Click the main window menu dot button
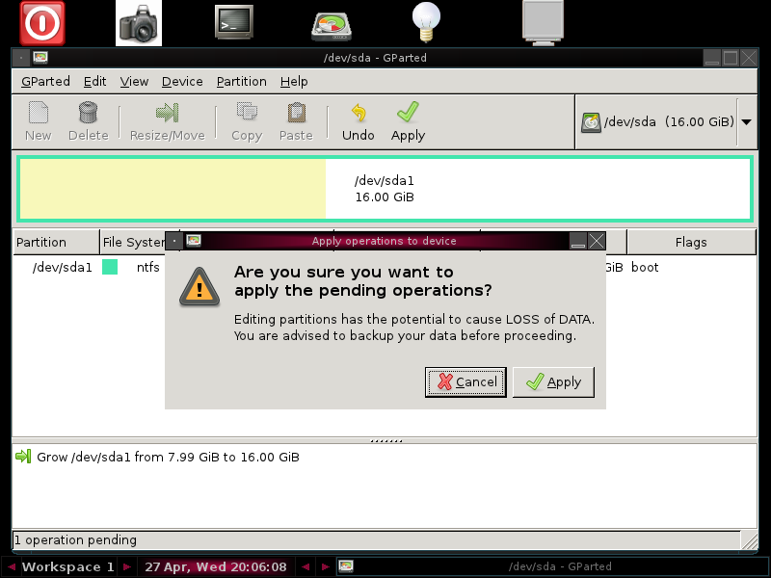Viewport: 771px width, 578px height. coord(21,58)
